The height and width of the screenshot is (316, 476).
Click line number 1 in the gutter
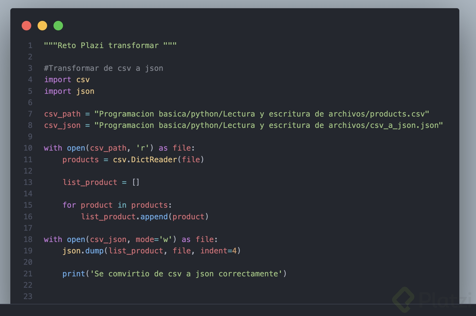pos(30,45)
